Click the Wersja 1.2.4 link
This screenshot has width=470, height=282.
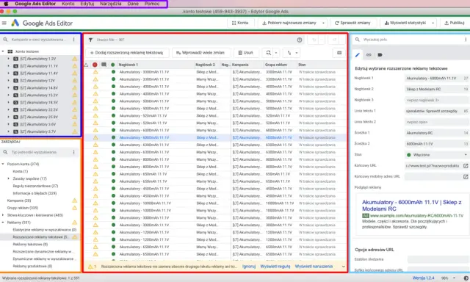point(423,278)
